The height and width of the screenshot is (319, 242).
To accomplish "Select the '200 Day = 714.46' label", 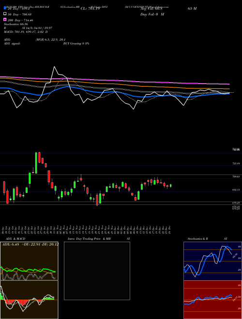I will click(x=20, y=20).
